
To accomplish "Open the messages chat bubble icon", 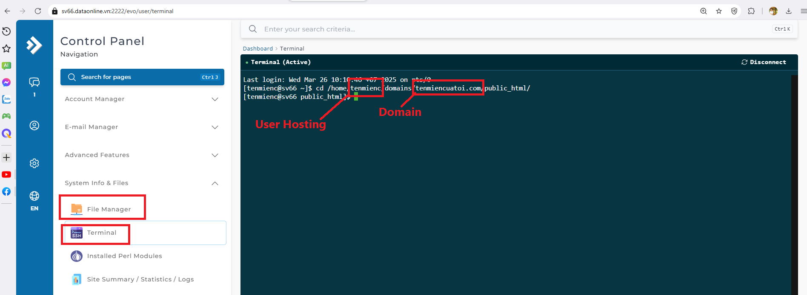I will pos(34,82).
